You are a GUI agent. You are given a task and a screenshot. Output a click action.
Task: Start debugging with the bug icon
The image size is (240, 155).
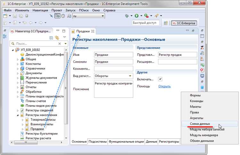click(127, 16)
